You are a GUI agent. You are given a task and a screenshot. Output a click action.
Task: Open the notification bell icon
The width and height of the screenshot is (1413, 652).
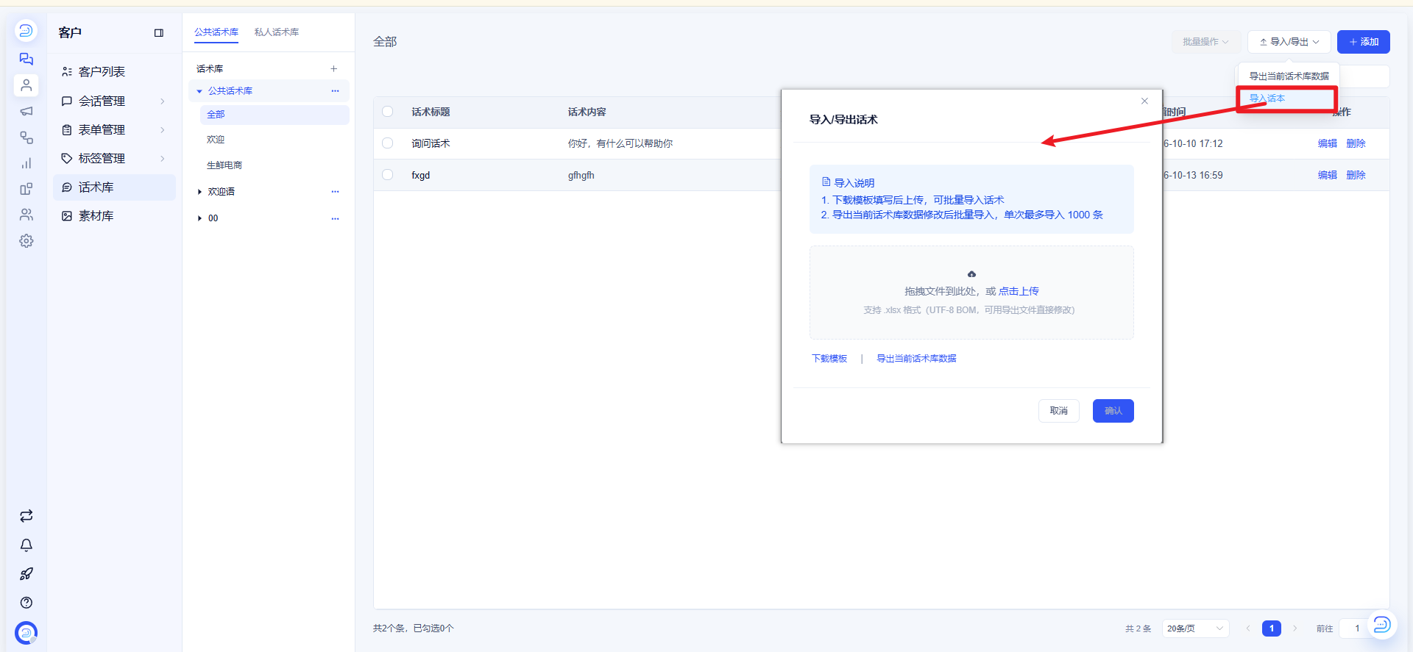tap(26, 545)
